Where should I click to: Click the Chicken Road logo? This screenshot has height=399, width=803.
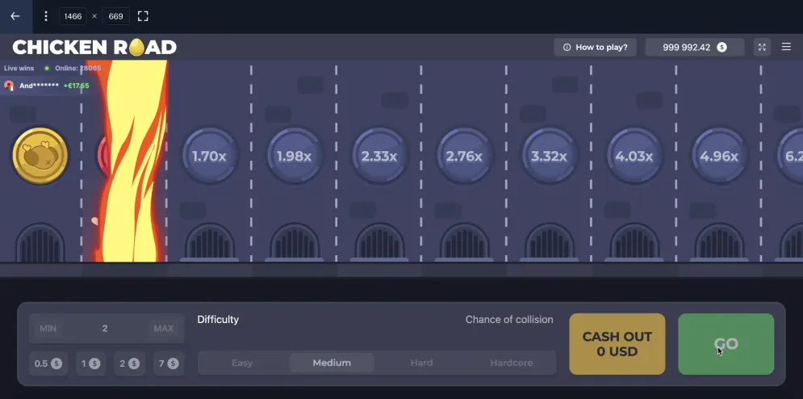pos(94,47)
